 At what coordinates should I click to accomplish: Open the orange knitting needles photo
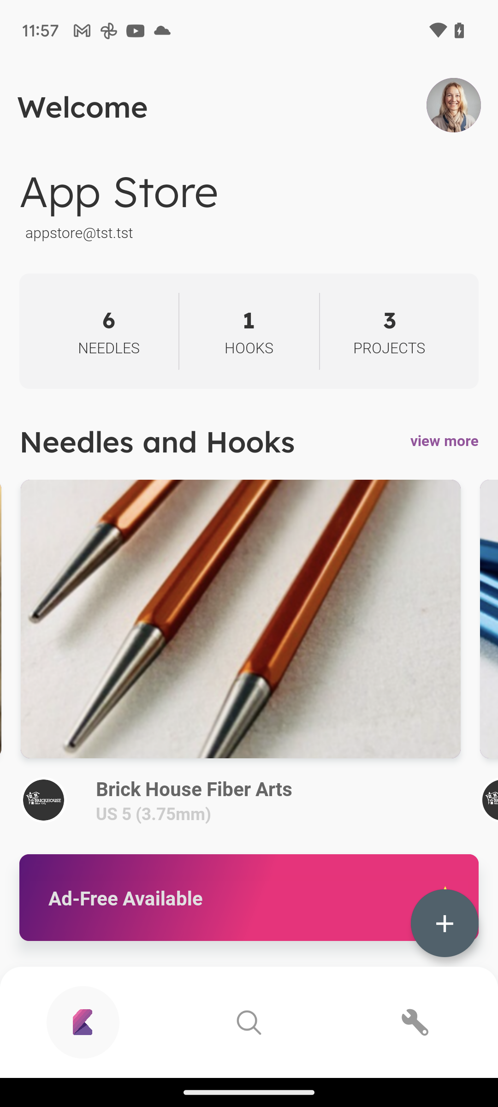240,619
